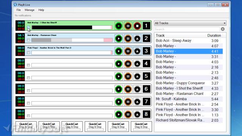
Task: Pause player 1
Action: 128,26
